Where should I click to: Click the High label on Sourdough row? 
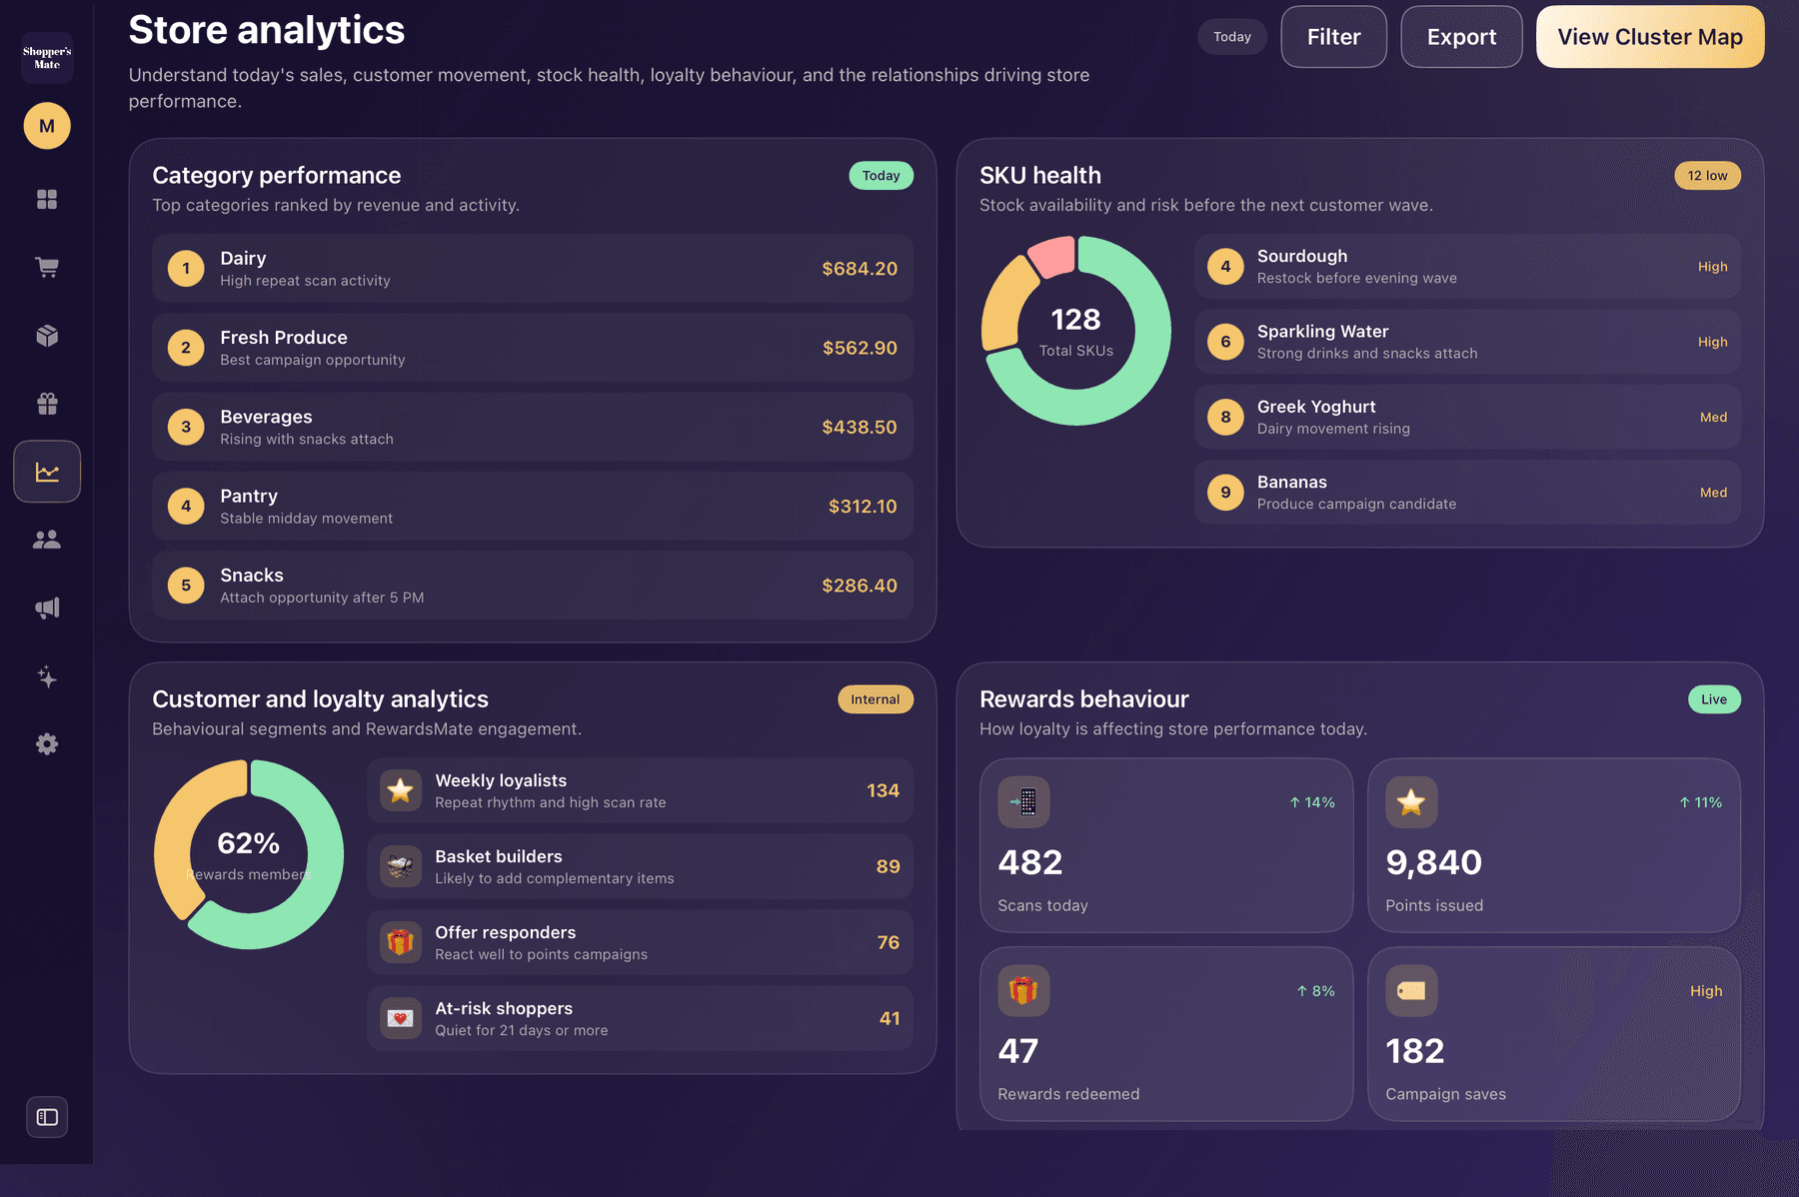(1712, 267)
